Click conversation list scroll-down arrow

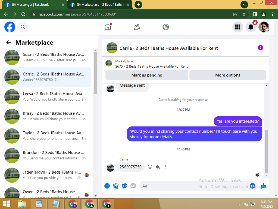pyautogui.click(x=95, y=196)
